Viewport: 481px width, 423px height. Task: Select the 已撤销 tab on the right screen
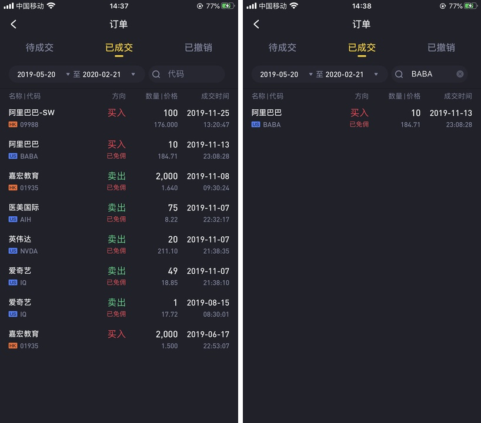(441, 48)
